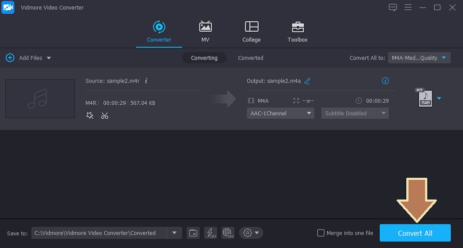Open the feedback chat icon in title bar

point(393,7)
